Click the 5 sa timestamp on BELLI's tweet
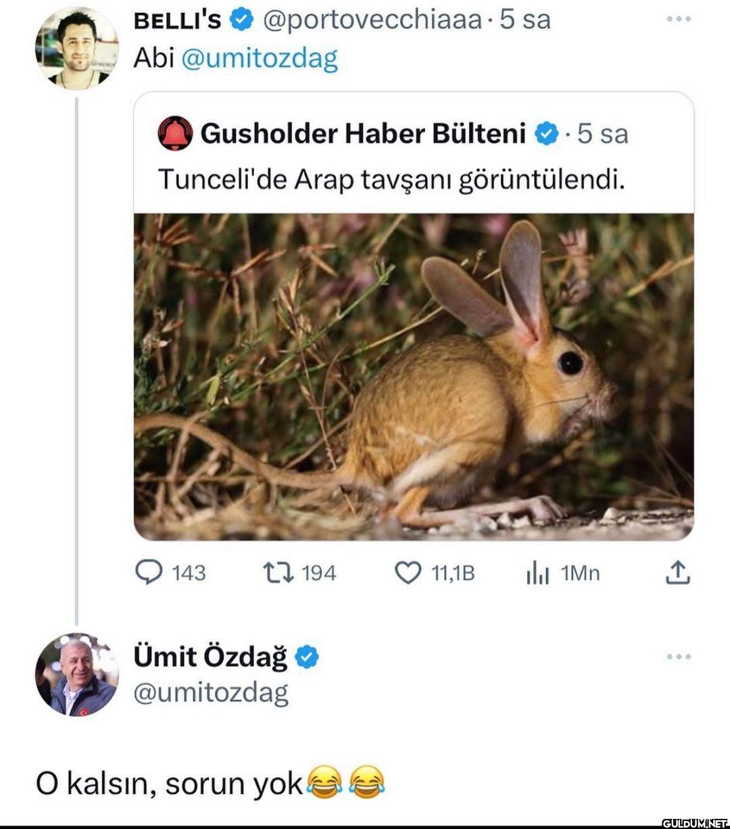The width and height of the screenshot is (730, 829). 525,20
